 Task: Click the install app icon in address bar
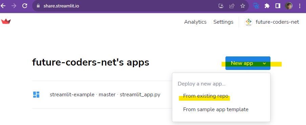pyautogui.click(x=221, y=6)
